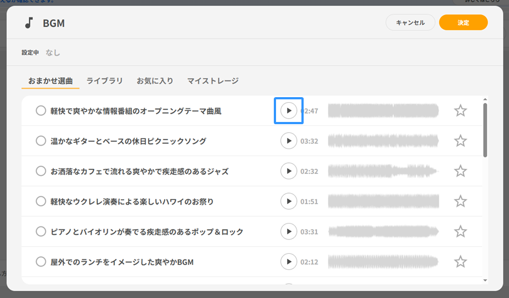The height and width of the screenshot is (298, 509).
Task: Open the お気に入り tab
Action: click(x=155, y=81)
